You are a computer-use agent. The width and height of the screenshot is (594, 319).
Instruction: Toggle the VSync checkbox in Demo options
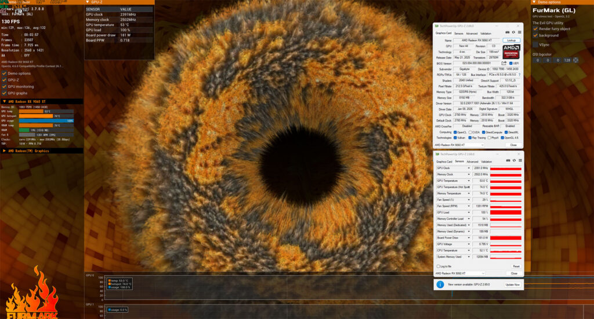[x=536, y=45]
